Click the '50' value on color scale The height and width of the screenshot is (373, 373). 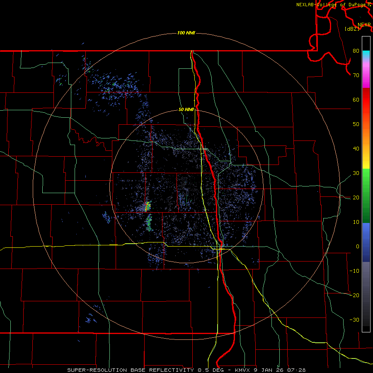[x=356, y=124]
